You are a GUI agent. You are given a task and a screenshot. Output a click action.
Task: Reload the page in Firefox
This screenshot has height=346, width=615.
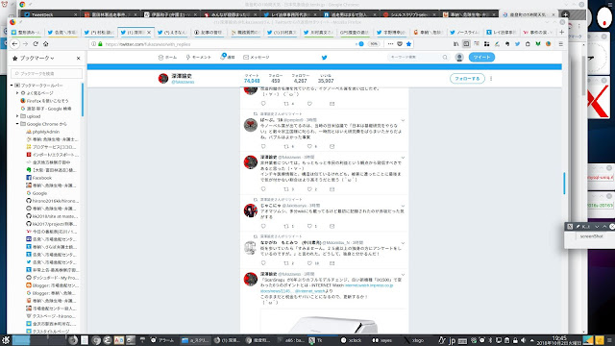click(x=36, y=44)
